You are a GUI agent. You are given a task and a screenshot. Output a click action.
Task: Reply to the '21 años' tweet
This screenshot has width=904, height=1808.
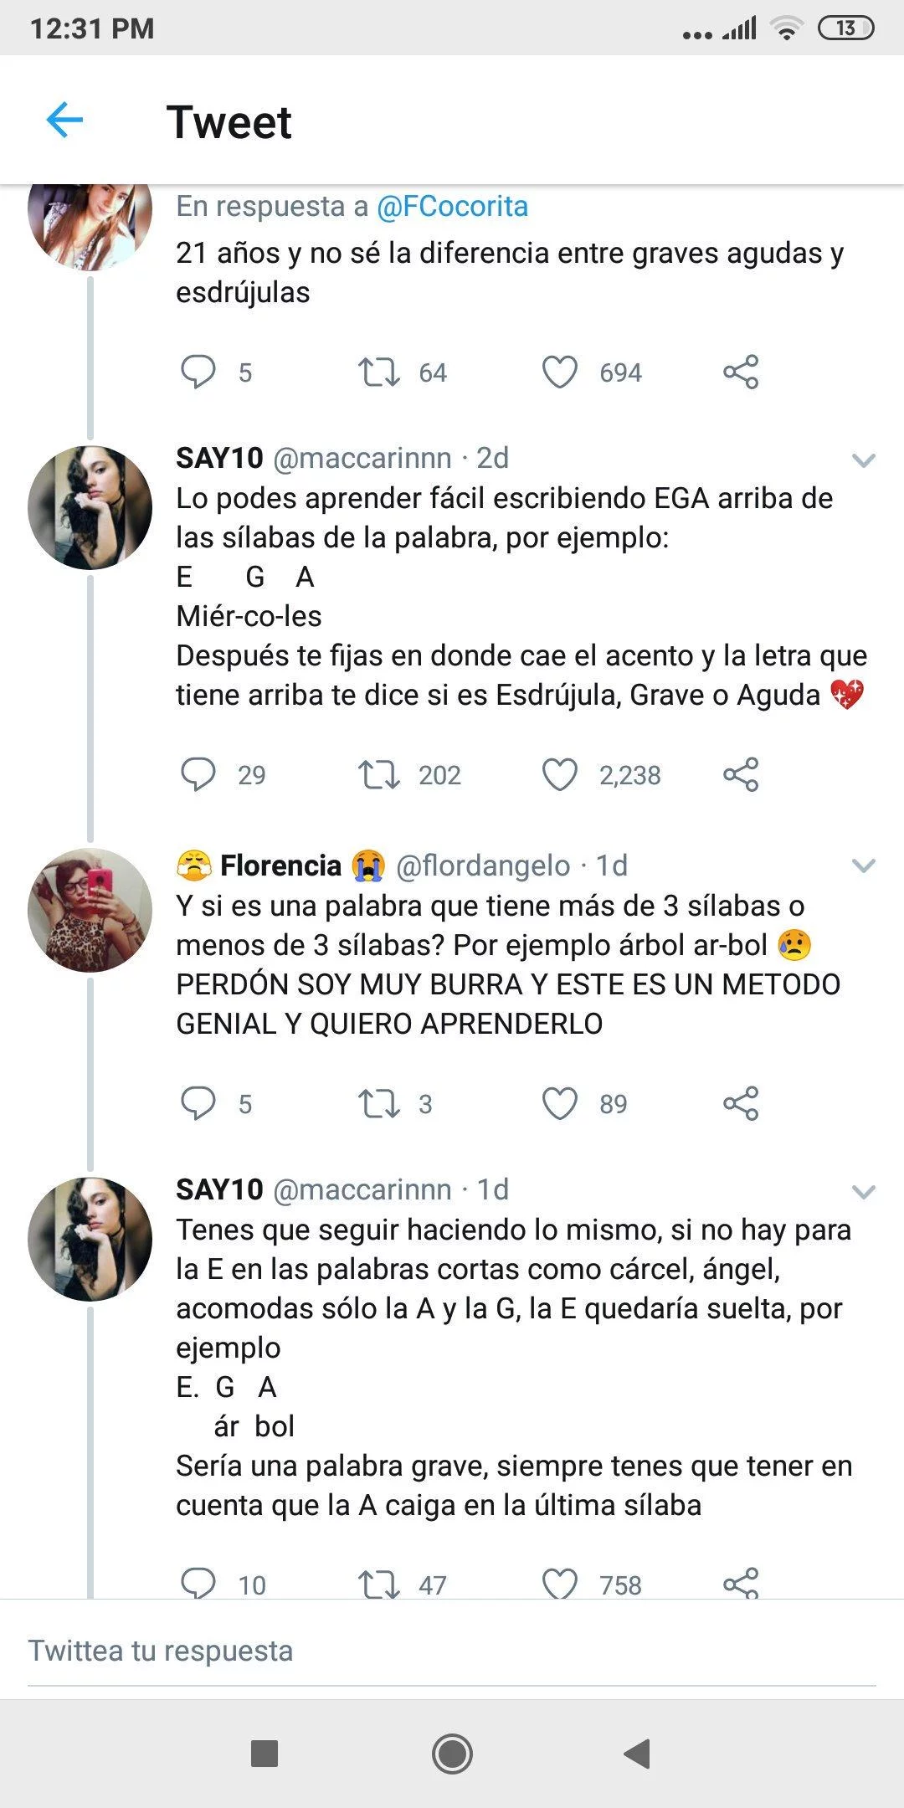click(198, 372)
